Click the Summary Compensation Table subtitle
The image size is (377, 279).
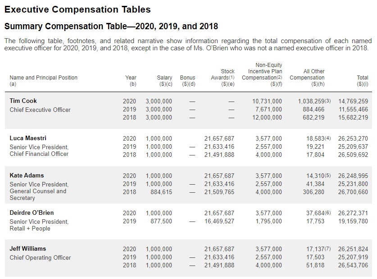pyautogui.click(x=111, y=26)
